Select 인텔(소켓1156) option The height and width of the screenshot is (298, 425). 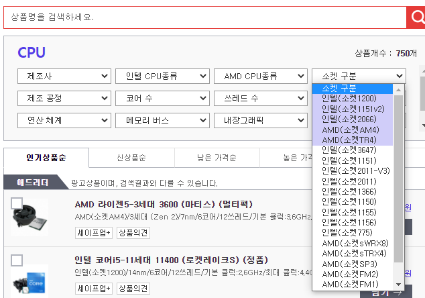click(353, 223)
